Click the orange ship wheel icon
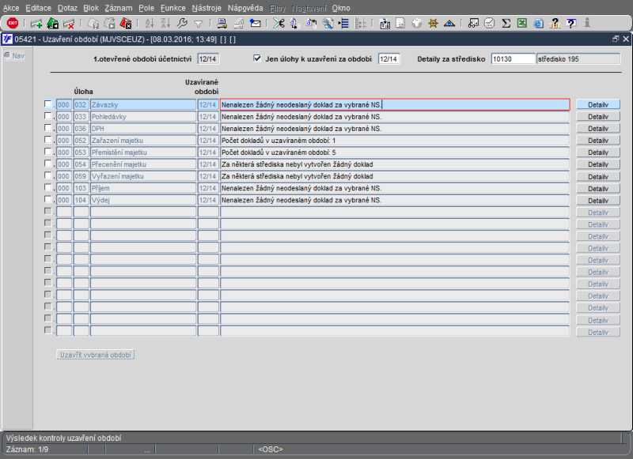This screenshot has height=459, width=633. pyautogui.click(x=433, y=24)
